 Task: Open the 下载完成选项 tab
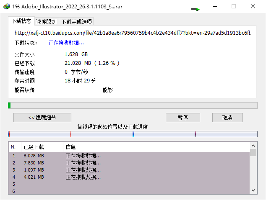pos(76,22)
